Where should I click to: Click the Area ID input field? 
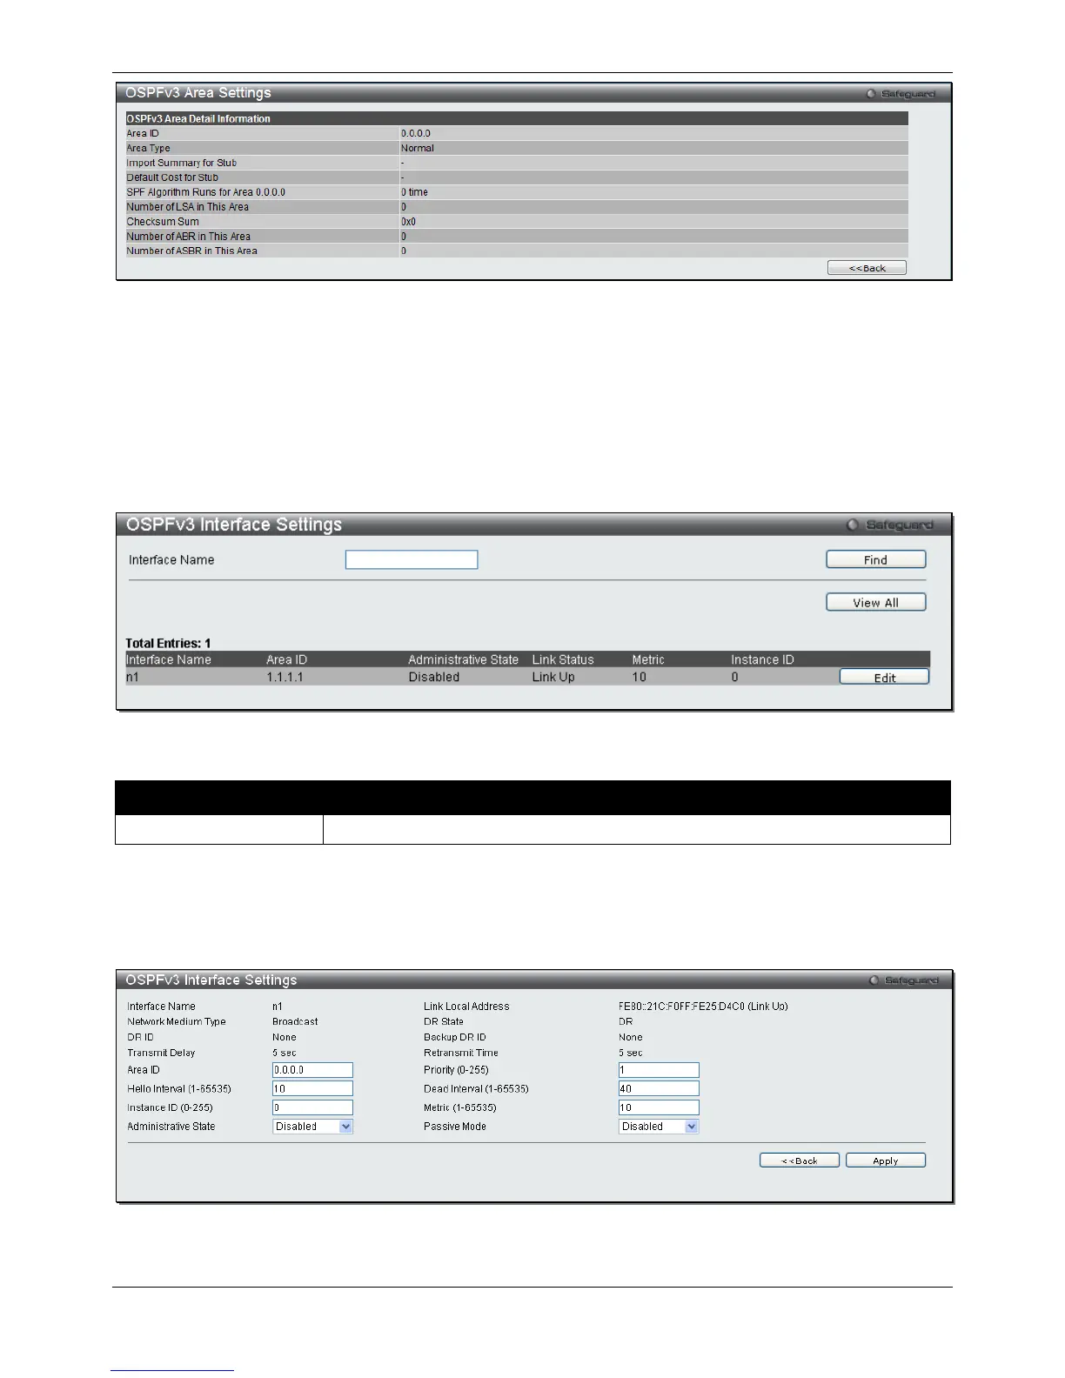(x=312, y=1070)
